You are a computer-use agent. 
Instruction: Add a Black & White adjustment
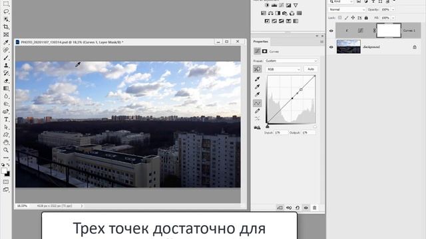click(278, 13)
